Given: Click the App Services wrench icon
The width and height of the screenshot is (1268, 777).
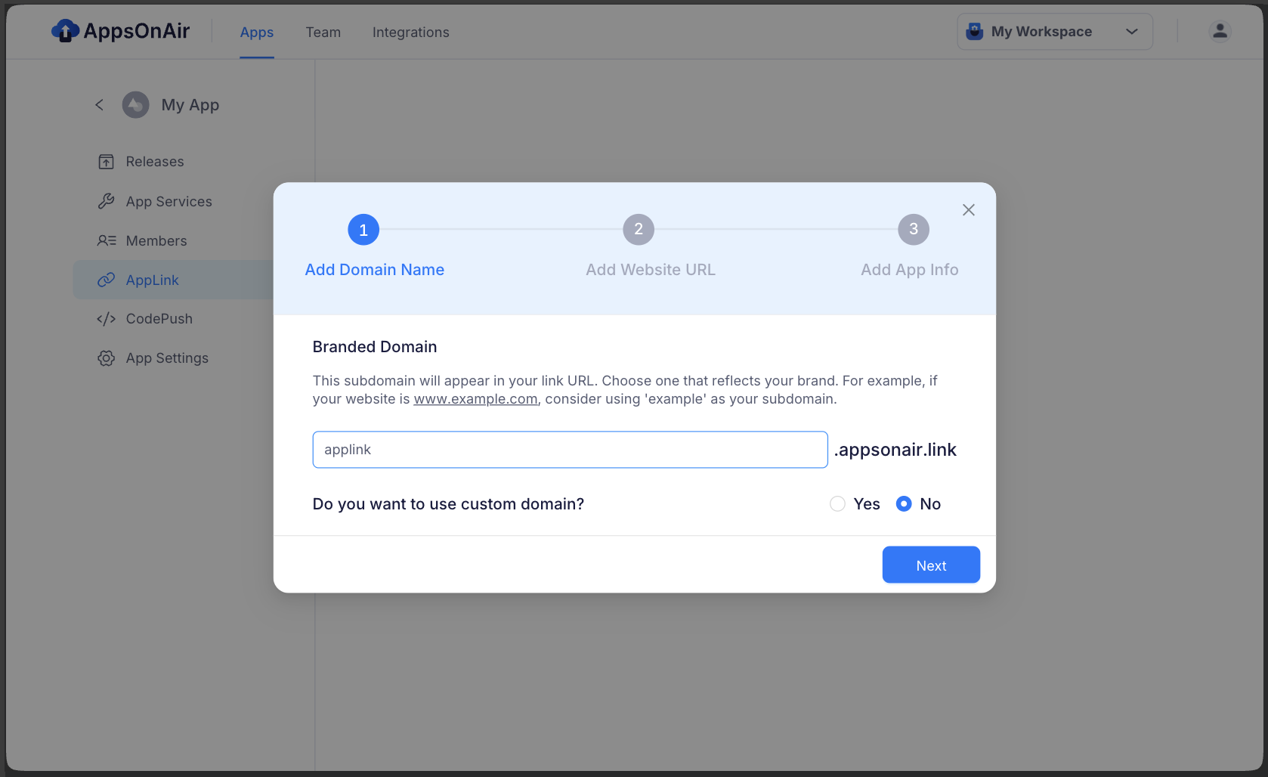Looking at the screenshot, I should tap(107, 201).
